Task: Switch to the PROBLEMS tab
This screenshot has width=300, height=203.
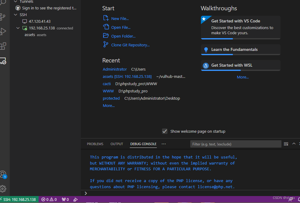Action: pos(95,144)
